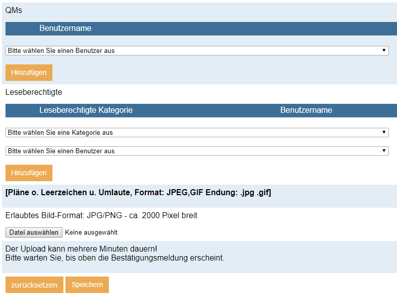Click the arrow on the QMs Benutzer dropdown
Image resolution: width=397 pixels, height=297 pixels.
point(384,51)
